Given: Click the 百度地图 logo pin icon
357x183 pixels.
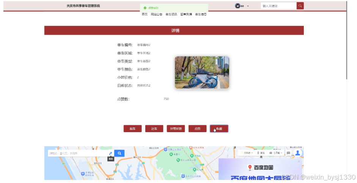Looking at the screenshot, I should coord(250,168).
